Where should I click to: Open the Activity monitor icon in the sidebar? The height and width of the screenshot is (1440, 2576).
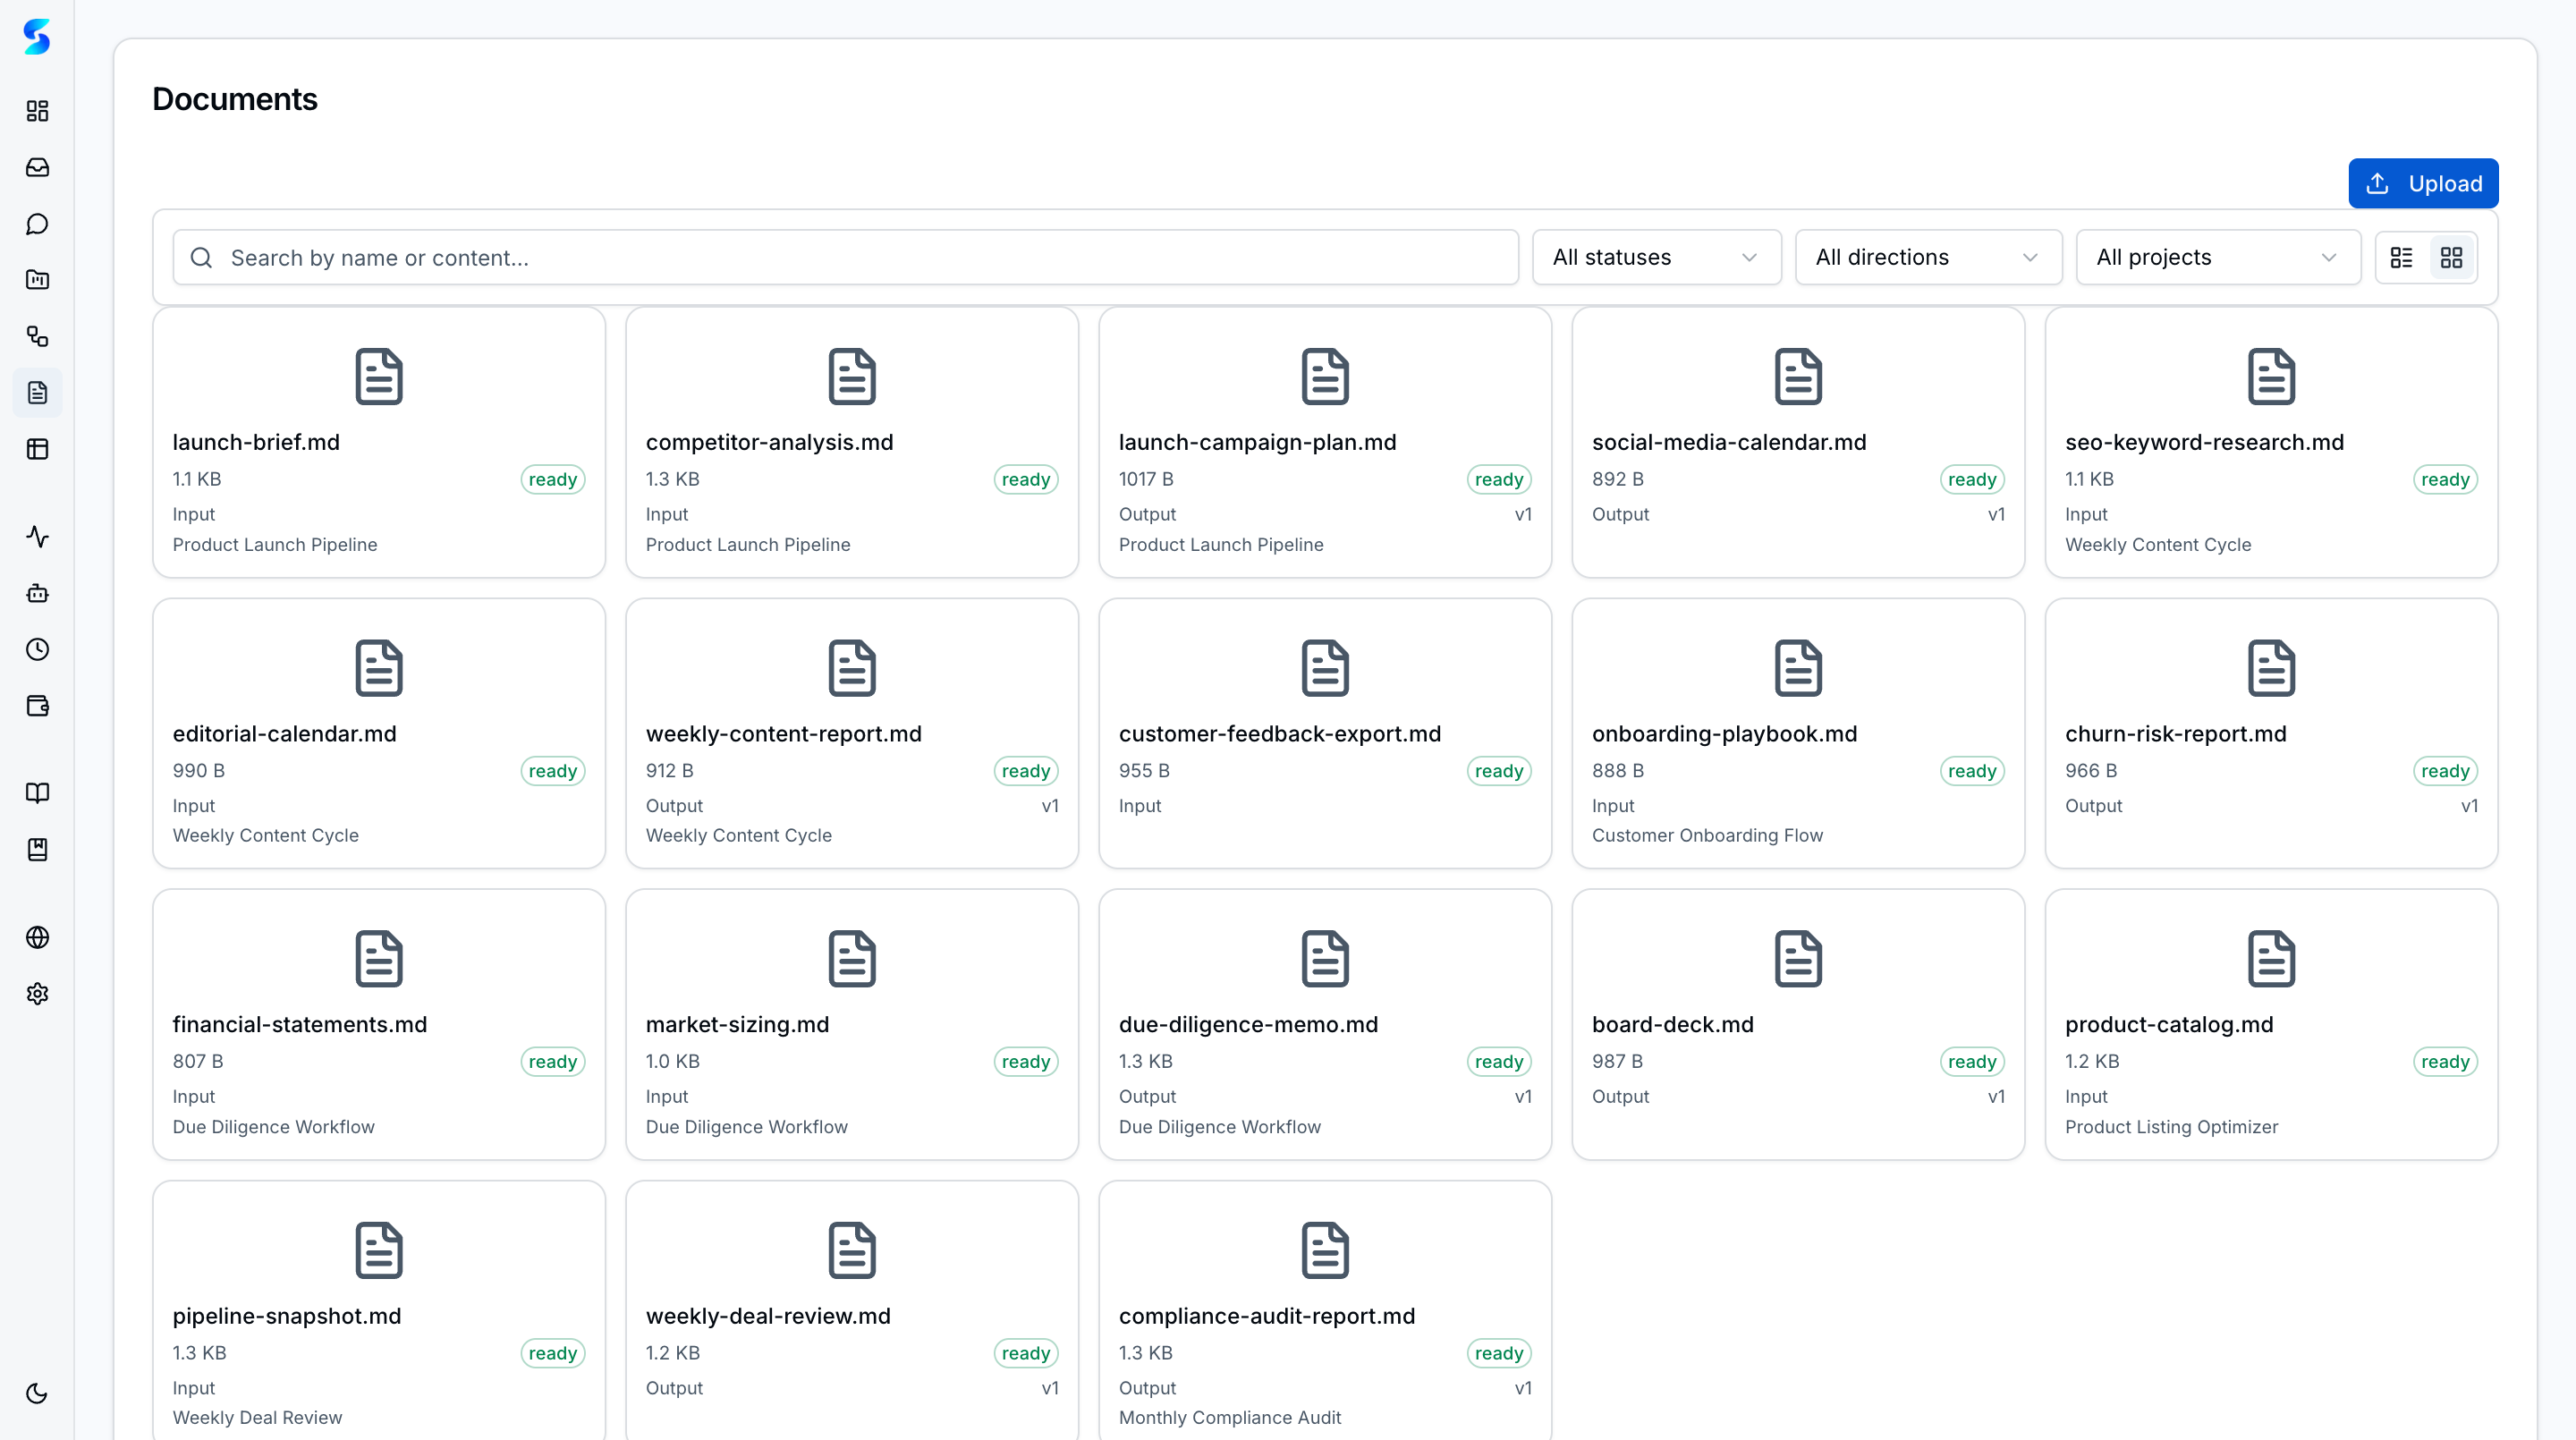tap(37, 536)
